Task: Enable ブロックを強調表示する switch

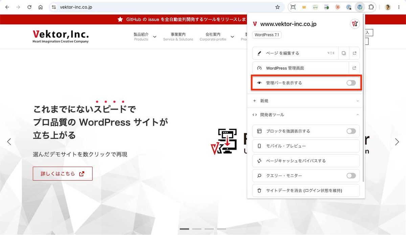Action: click(351, 131)
